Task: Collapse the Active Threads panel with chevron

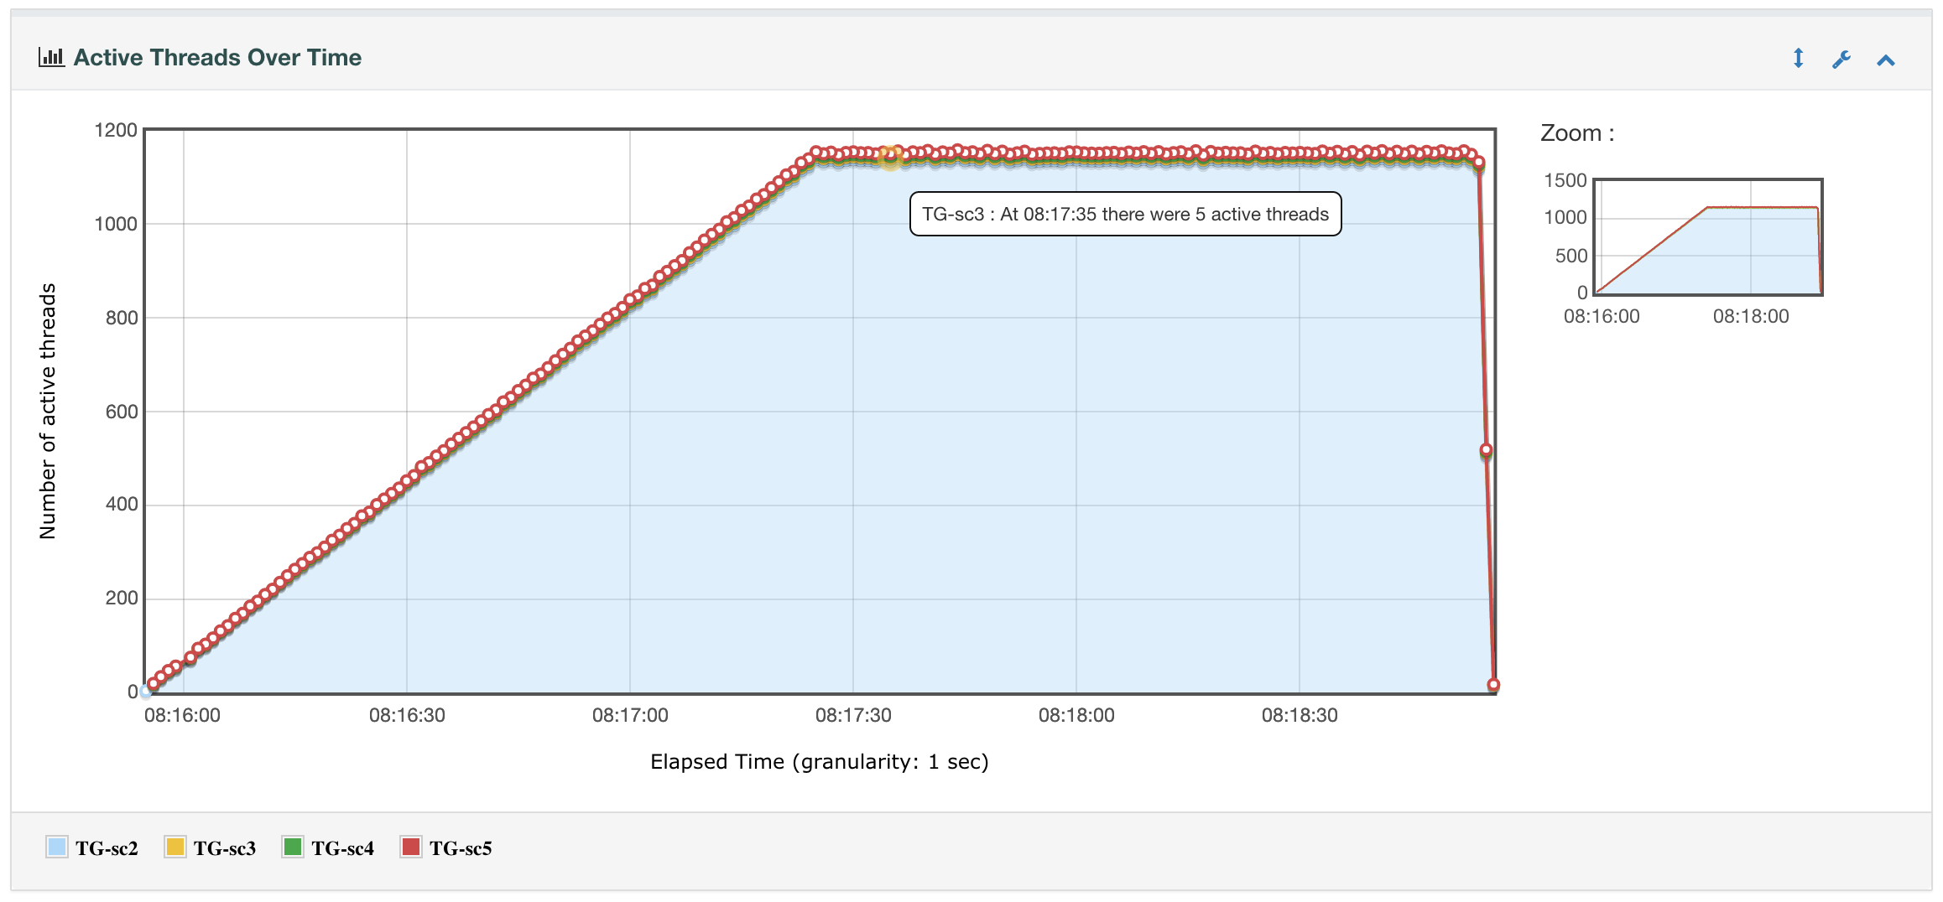Action: [1886, 60]
